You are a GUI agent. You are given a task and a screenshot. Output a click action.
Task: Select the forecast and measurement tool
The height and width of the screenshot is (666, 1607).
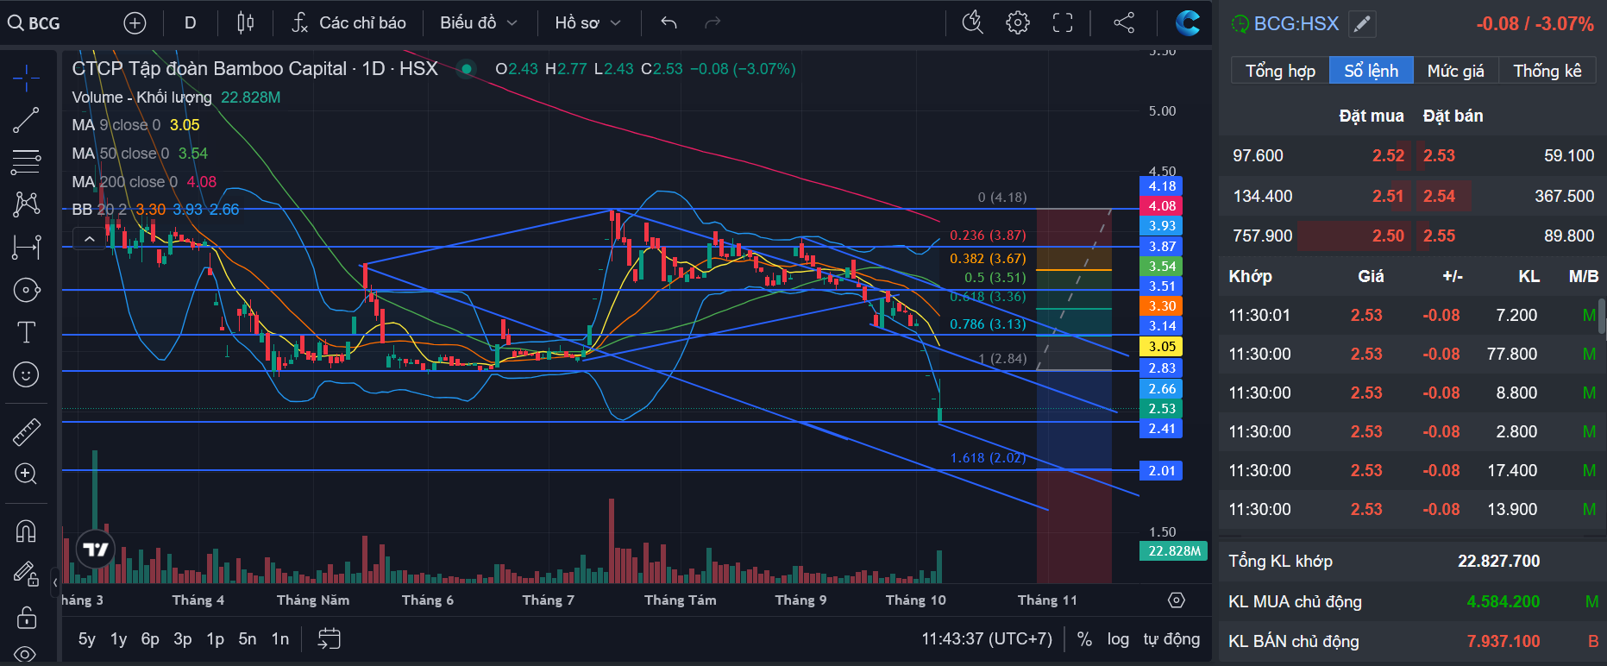coord(26,247)
